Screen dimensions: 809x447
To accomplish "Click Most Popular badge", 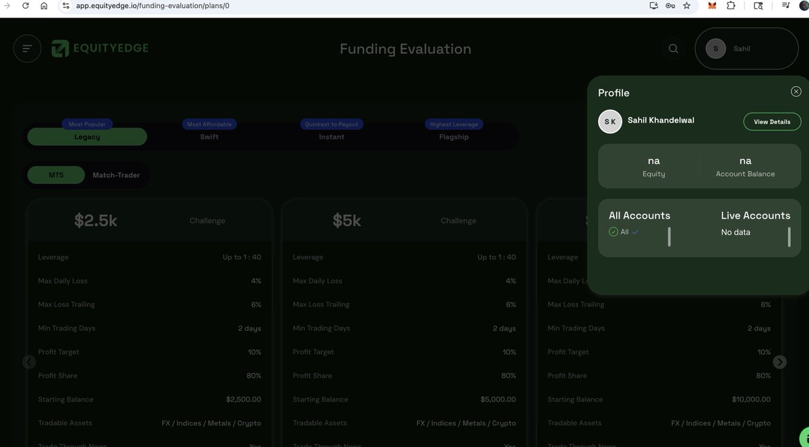I will click(87, 125).
